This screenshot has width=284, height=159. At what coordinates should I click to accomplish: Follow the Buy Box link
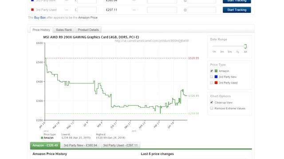[x=40, y=18]
